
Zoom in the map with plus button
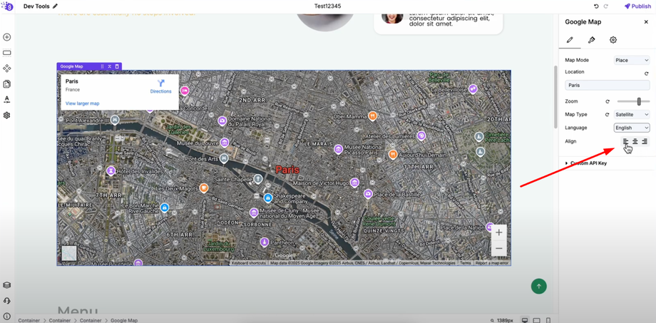[x=498, y=232]
